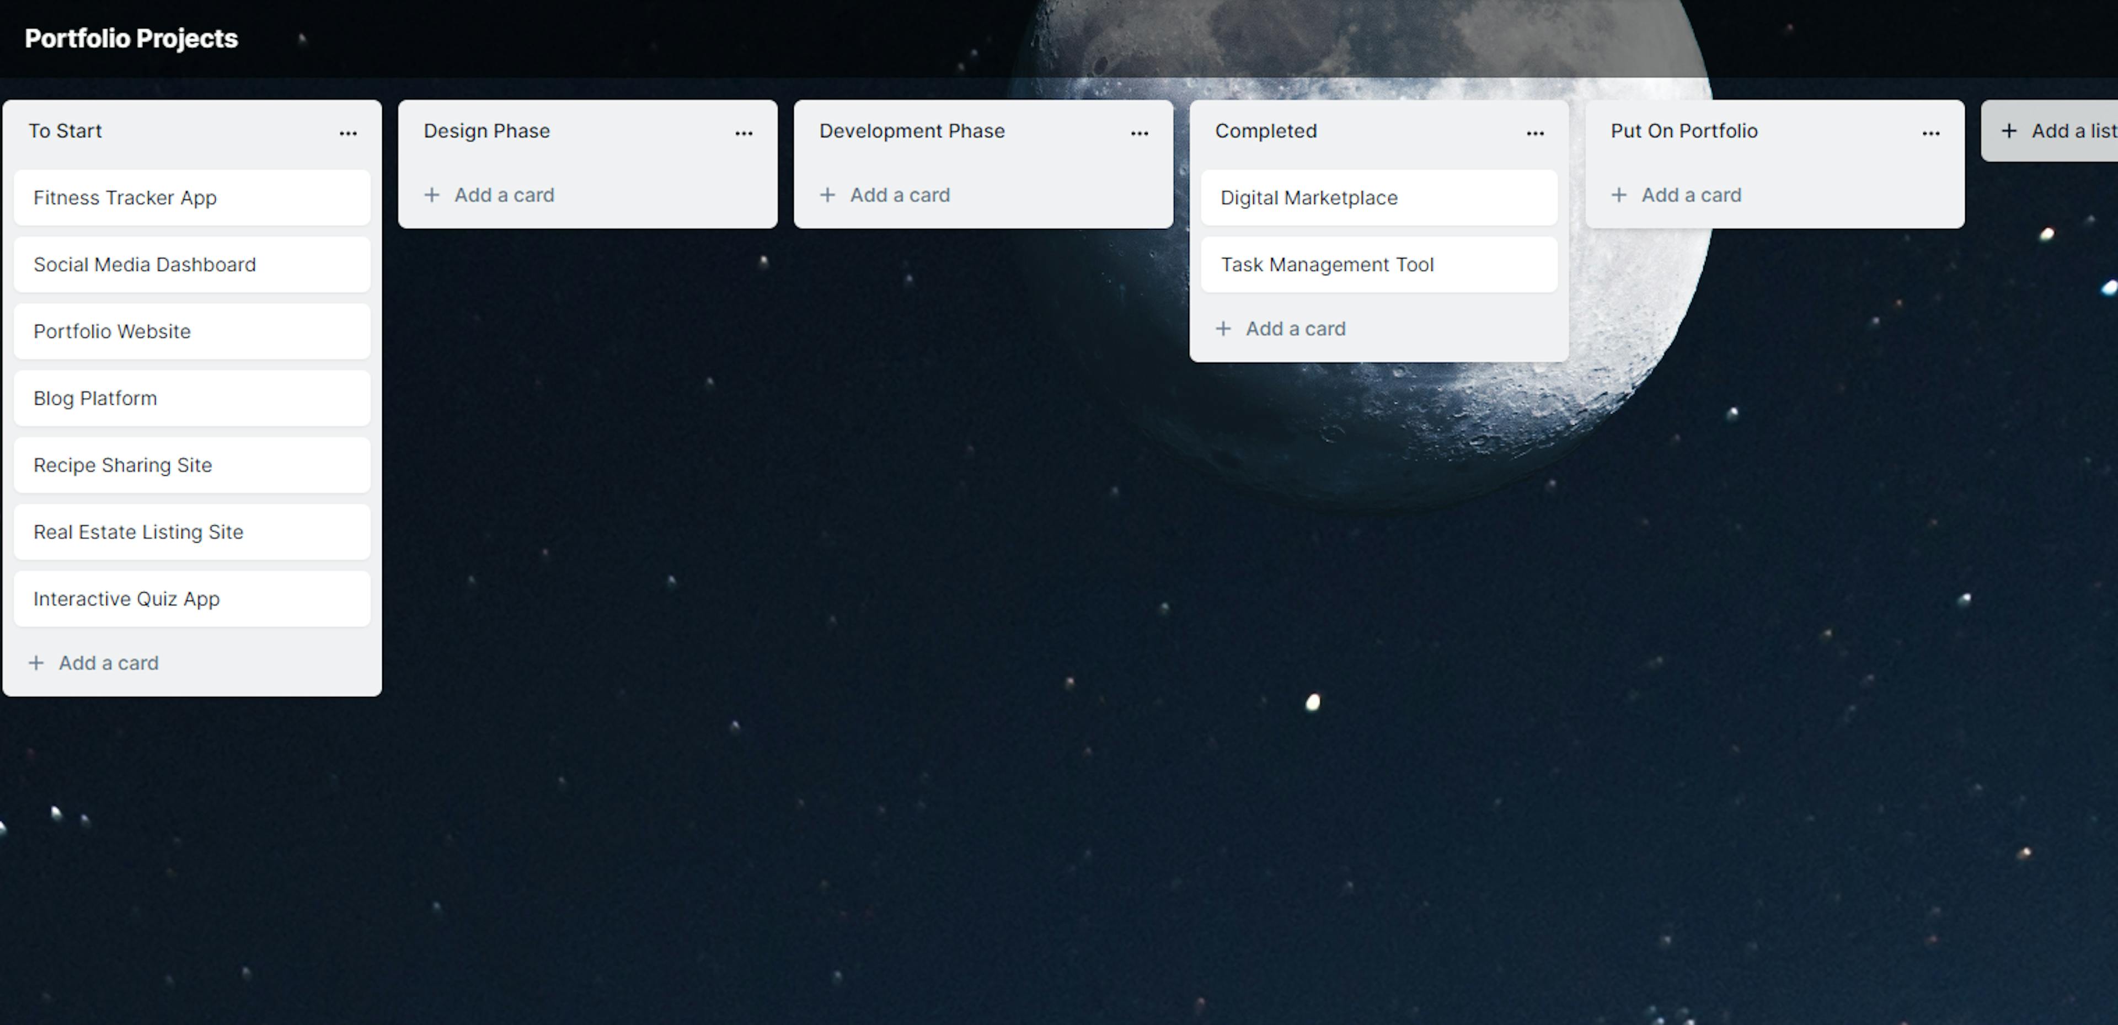Select the Portfolio Website card

[191, 331]
